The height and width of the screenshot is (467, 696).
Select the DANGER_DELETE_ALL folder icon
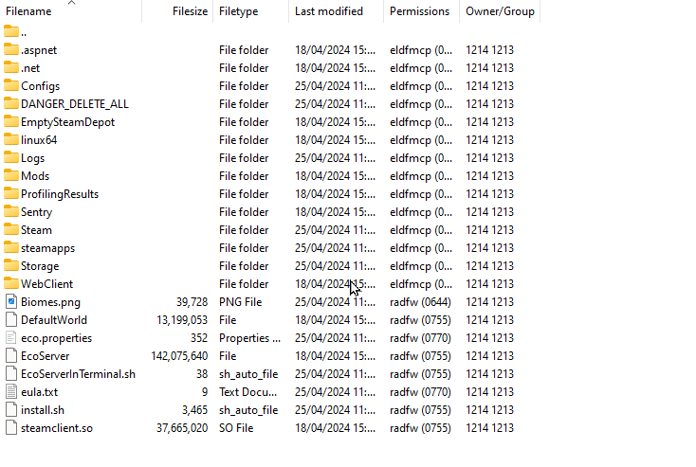point(11,104)
